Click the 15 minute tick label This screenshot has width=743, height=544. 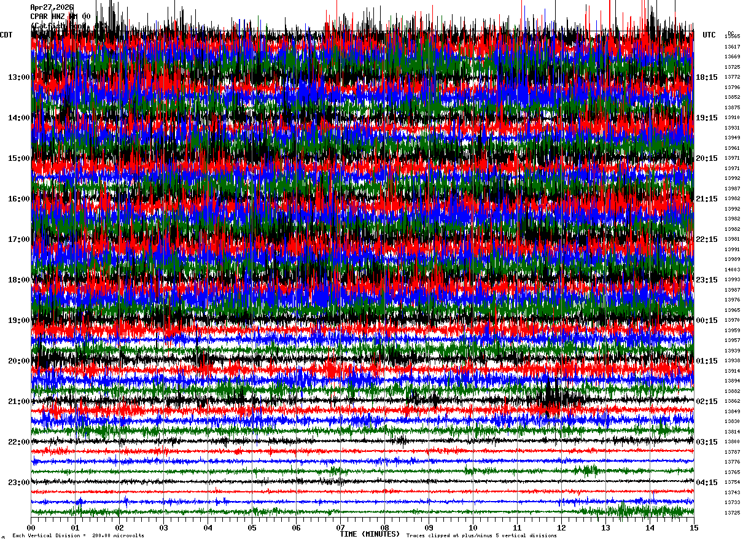coord(694,527)
